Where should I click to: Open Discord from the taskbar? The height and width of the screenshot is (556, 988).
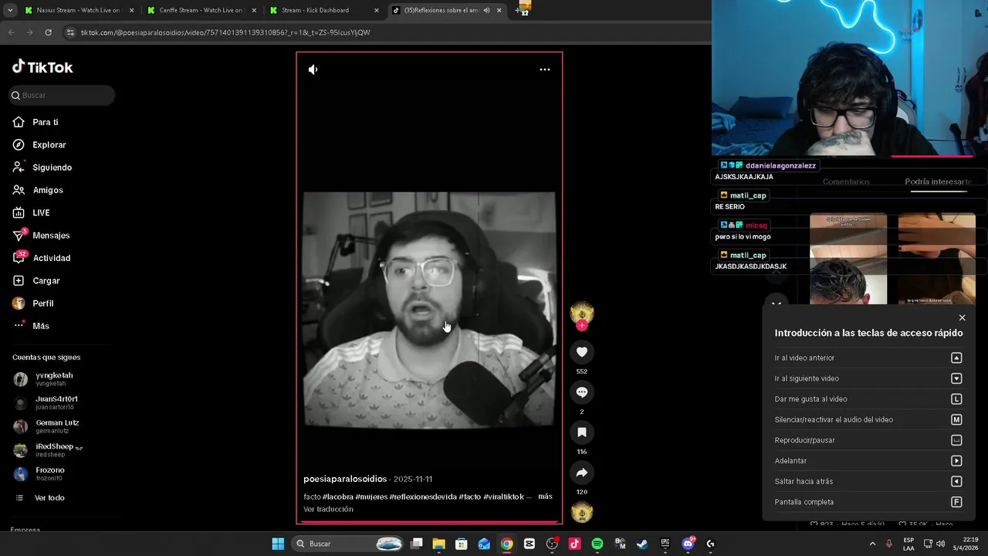[x=688, y=544]
